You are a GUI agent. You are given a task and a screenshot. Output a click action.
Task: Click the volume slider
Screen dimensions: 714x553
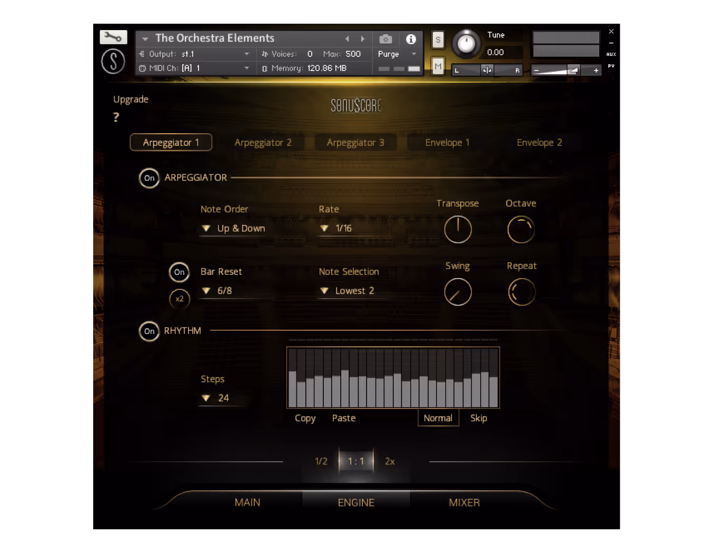pos(567,70)
